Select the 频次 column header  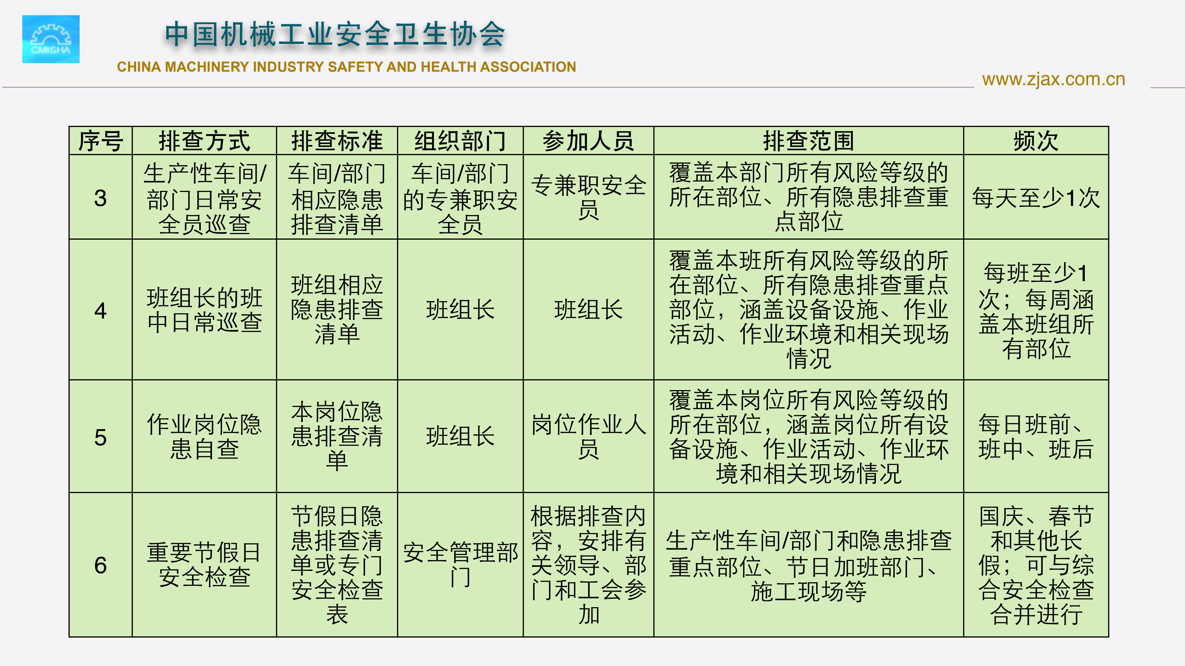coord(1036,141)
